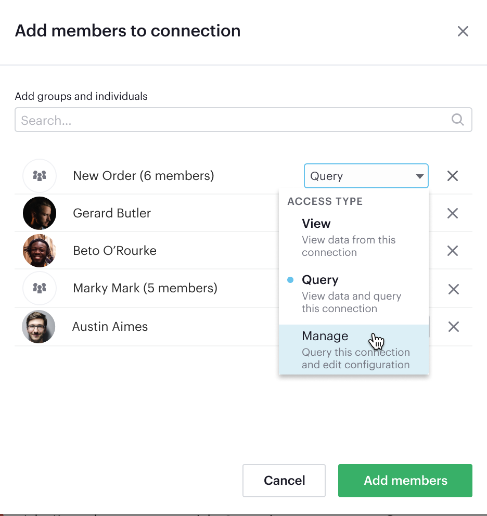Click the Austin Aimes name row

click(x=110, y=327)
